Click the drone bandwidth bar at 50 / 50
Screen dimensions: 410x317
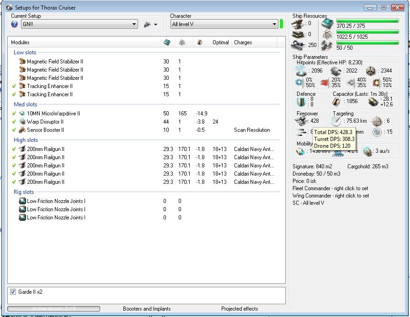(x=367, y=42)
